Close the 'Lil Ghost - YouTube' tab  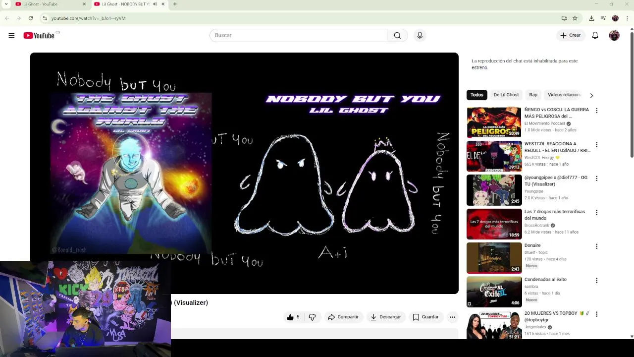click(x=84, y=4)
